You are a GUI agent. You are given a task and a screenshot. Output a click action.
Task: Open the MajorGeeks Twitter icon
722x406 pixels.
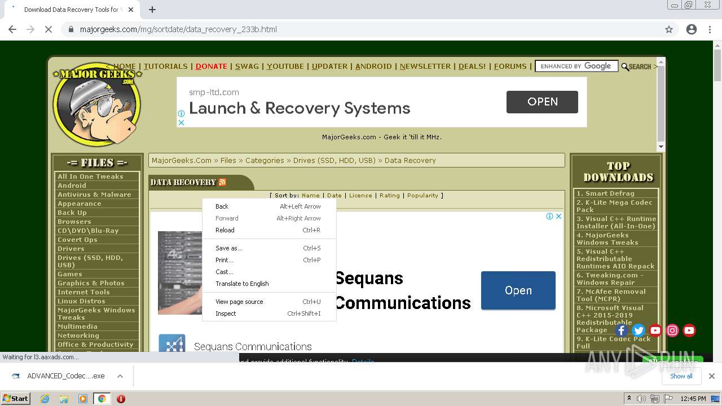tap(638, 330)
